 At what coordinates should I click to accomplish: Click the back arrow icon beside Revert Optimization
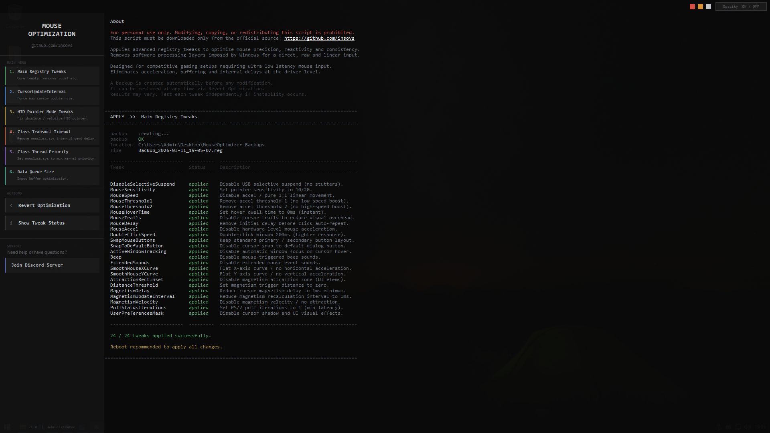[x=11, y=205]
